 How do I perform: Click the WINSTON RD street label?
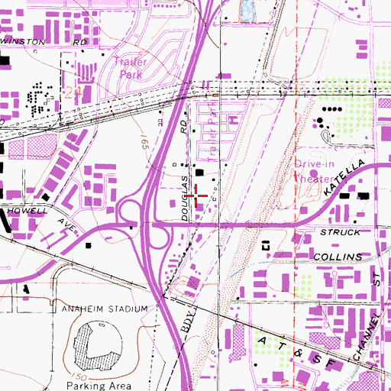click(x=44, y=42)
